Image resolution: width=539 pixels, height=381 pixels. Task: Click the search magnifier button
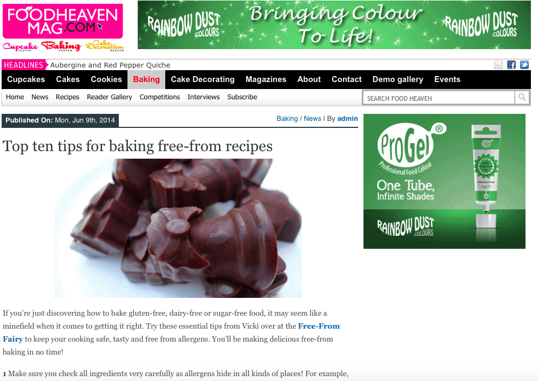click(522, 98)
